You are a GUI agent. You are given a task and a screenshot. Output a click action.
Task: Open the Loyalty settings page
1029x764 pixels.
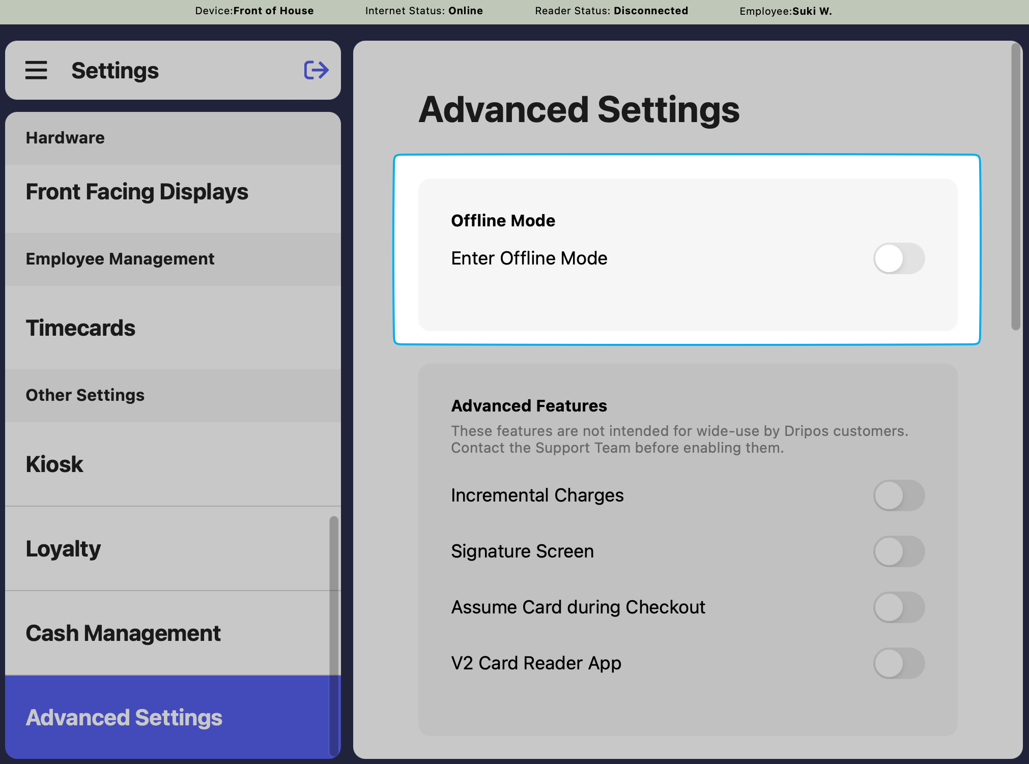pyautogui.click(x=63, y=549)
